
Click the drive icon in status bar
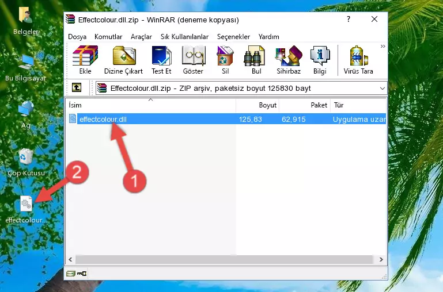click(71, 273)
